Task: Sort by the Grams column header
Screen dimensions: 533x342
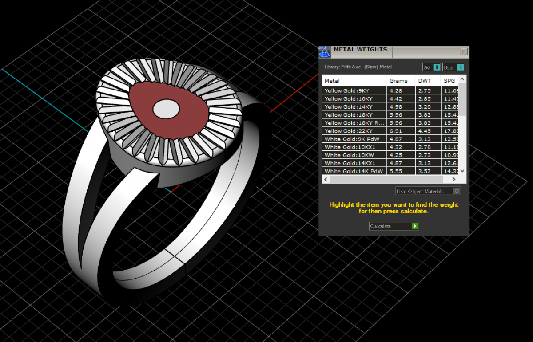Action: click(x=398, y=81)
